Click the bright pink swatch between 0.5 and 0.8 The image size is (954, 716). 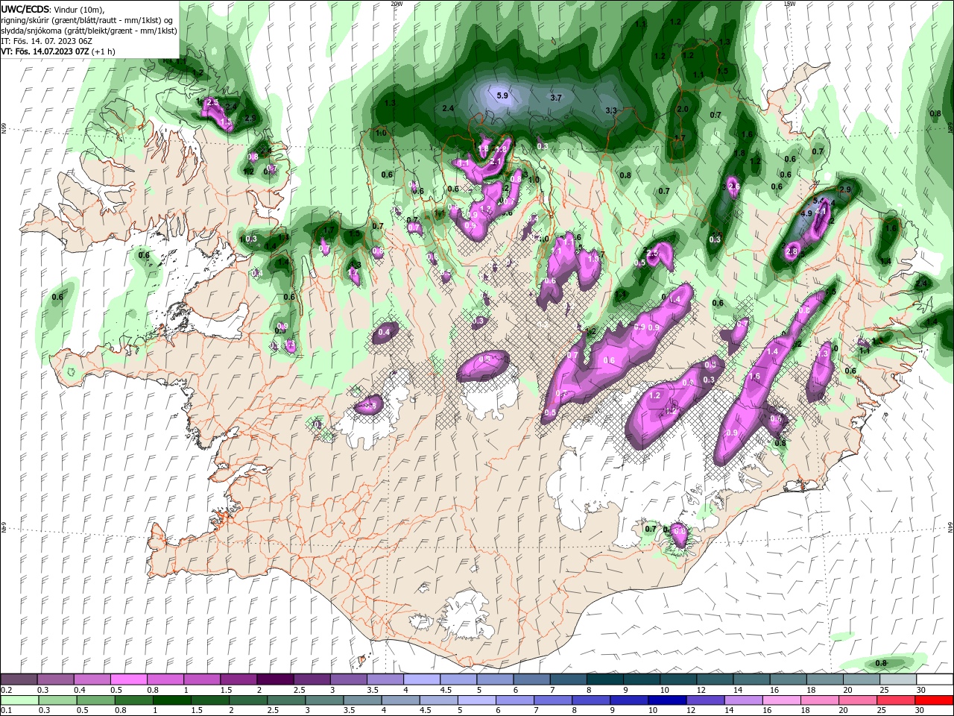[x=129, y=679]
